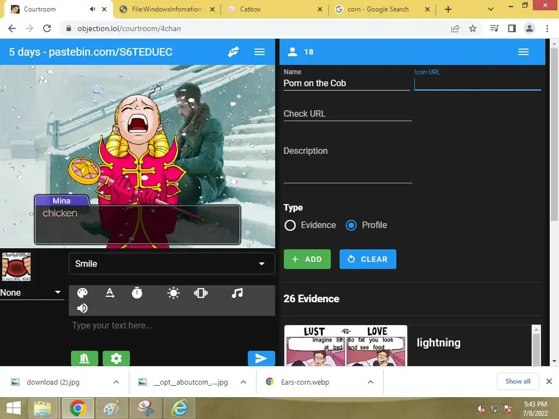
Task: Open the lightning evidence thumbnail
Action: 346,345
